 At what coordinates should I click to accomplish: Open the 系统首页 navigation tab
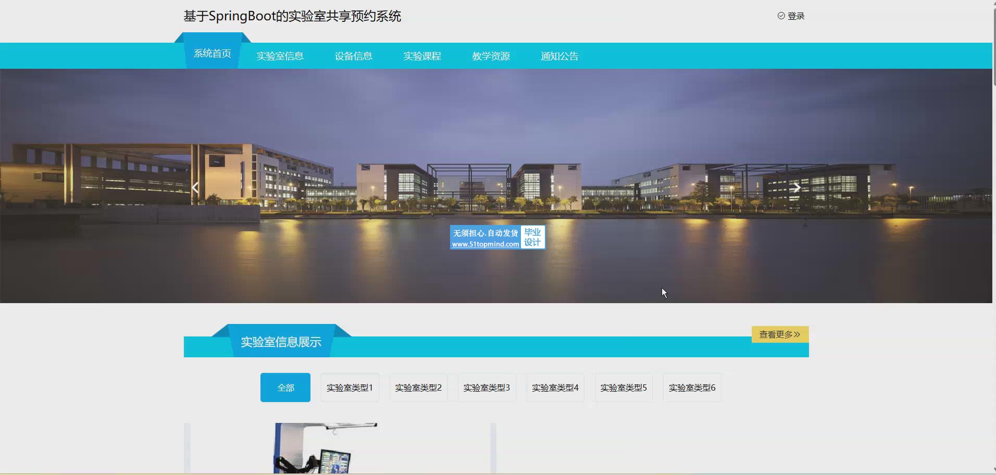coord(213,54)
